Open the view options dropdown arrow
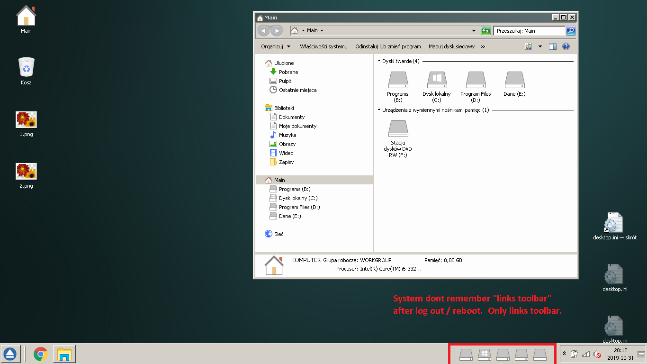The image size is (647, 364). click(540, 46)
